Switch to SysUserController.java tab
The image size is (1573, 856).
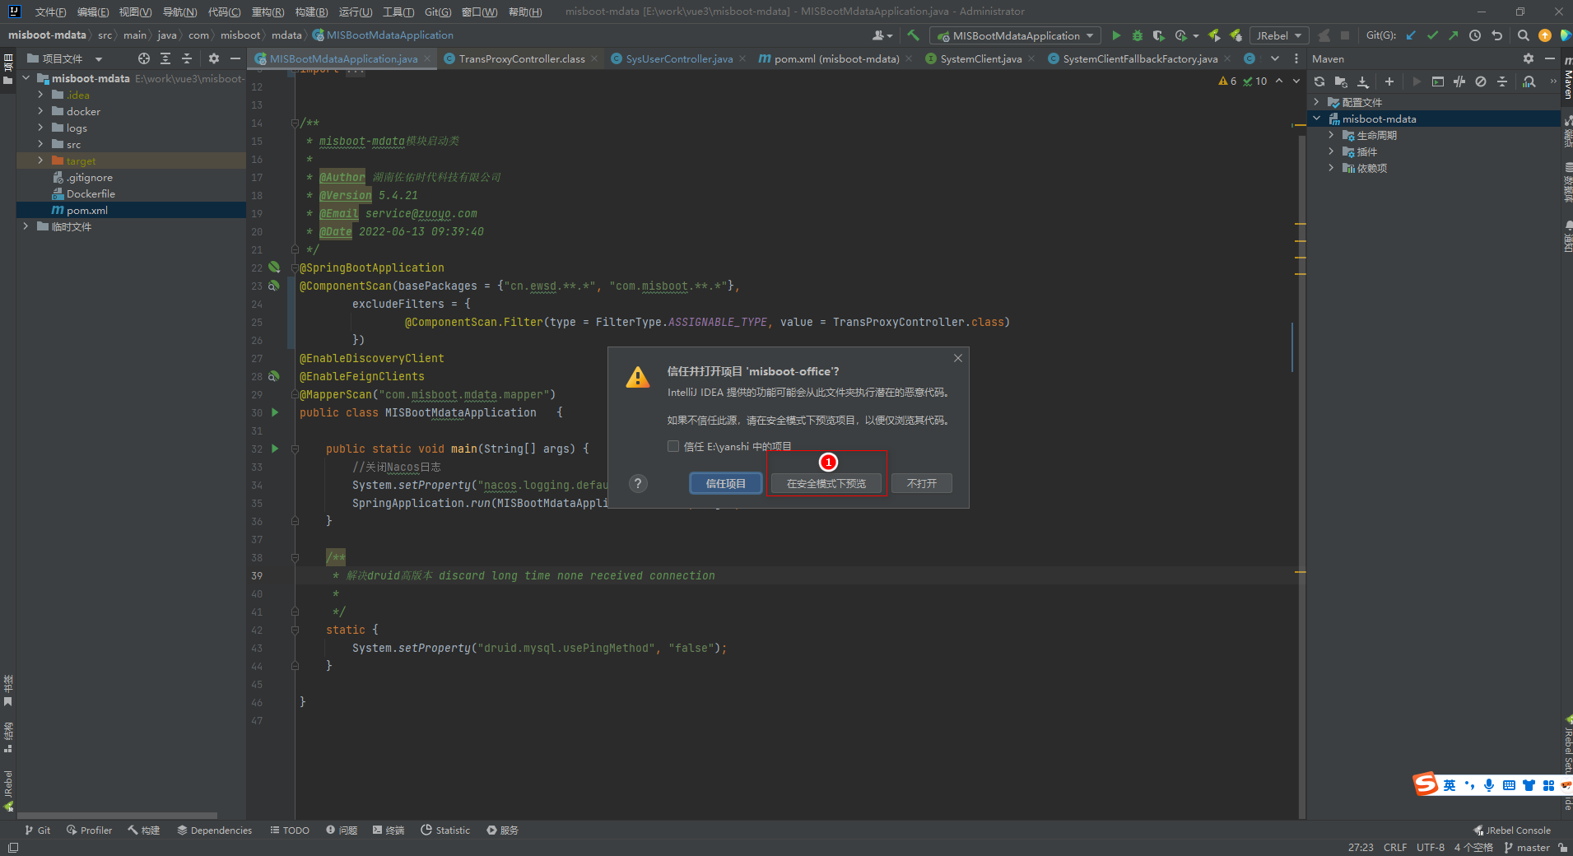click(x=679, y=58)
